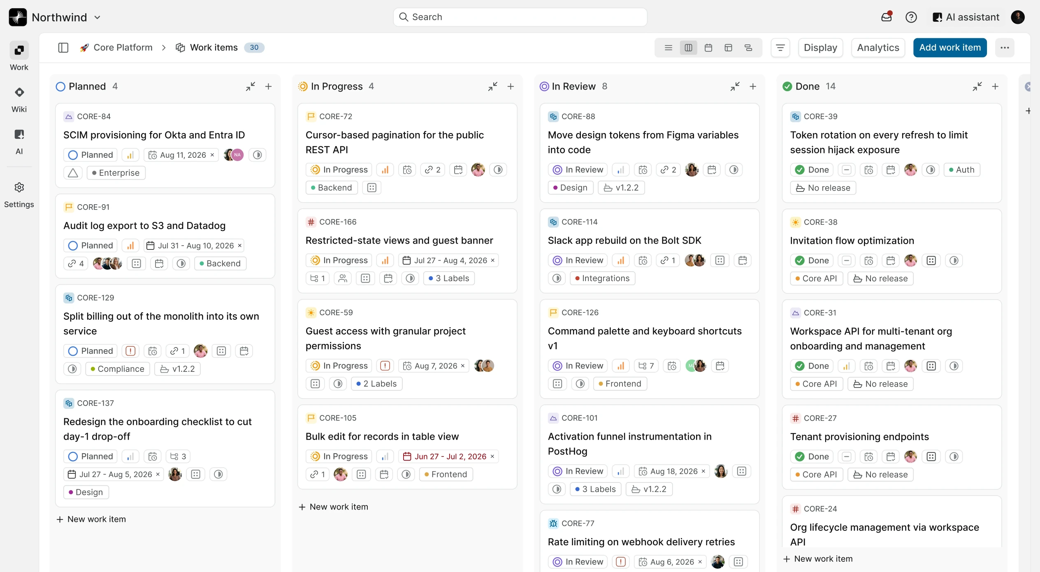This screenshot has height=572, width=1040.
Task: Open the Analytics button
Action: click(x=878, y=48)
